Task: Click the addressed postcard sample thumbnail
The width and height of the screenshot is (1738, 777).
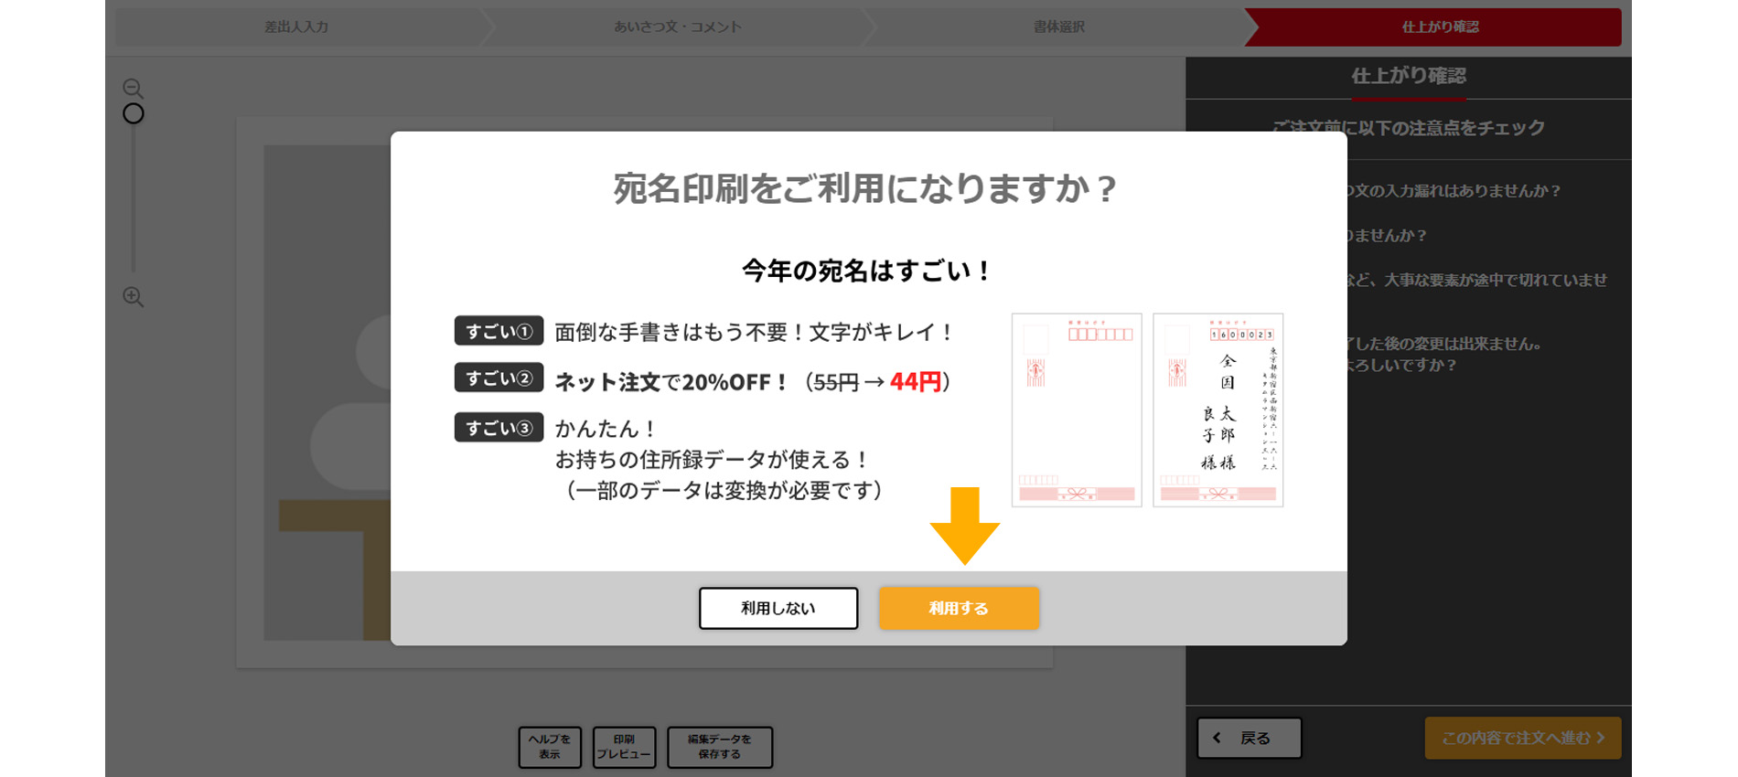Action: (x=1218, y=410)
